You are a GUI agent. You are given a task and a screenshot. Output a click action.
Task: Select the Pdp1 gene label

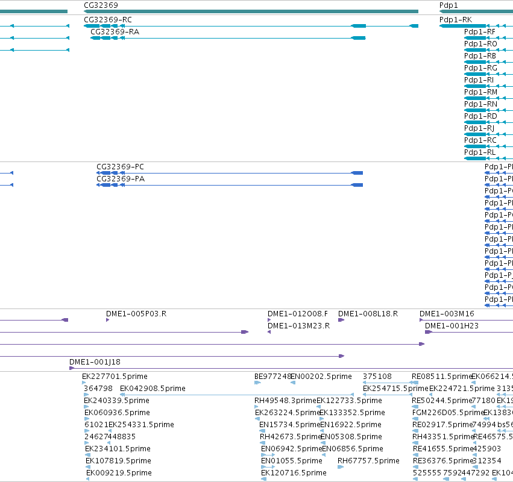click(448, 5)
